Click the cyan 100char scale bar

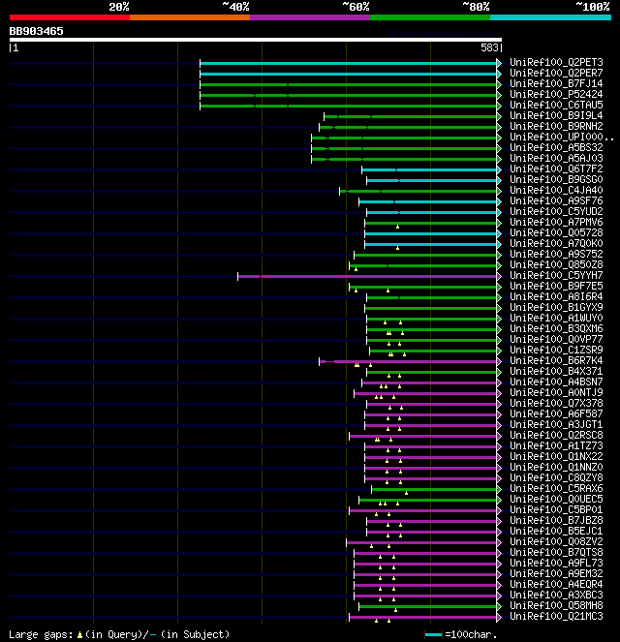[433, 634]
